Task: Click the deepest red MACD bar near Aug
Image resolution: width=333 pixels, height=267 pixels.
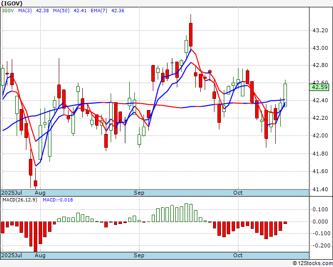Action: 35,237
